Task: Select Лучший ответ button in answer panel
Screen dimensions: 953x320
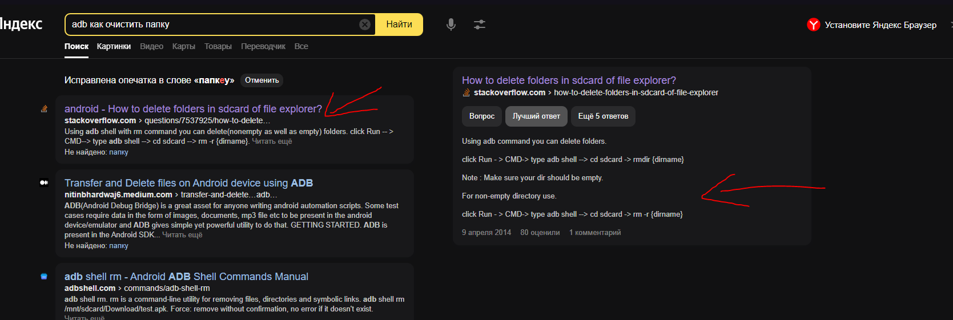Action: tap(536, 116)
